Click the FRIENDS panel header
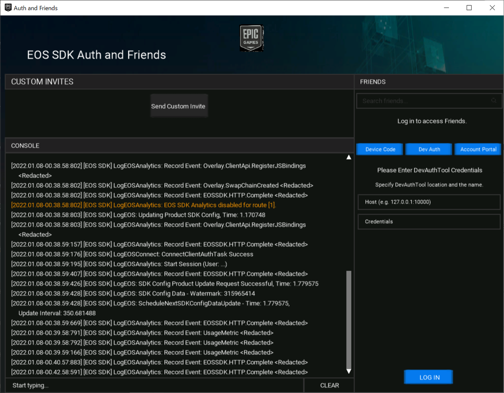504x393 pixels. [429, 82]
